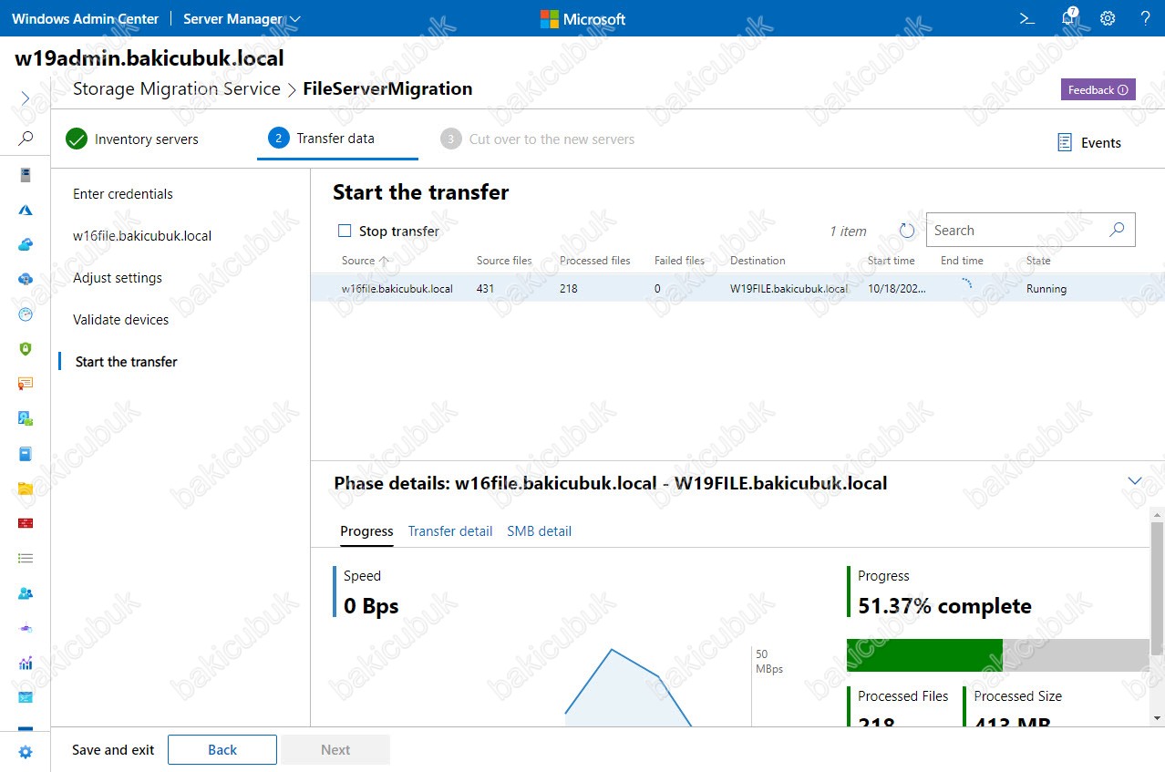Open the Events book icon in sidebar
Screen dimensions: 1165x772
pyautogui.click(x=26, y=453)
